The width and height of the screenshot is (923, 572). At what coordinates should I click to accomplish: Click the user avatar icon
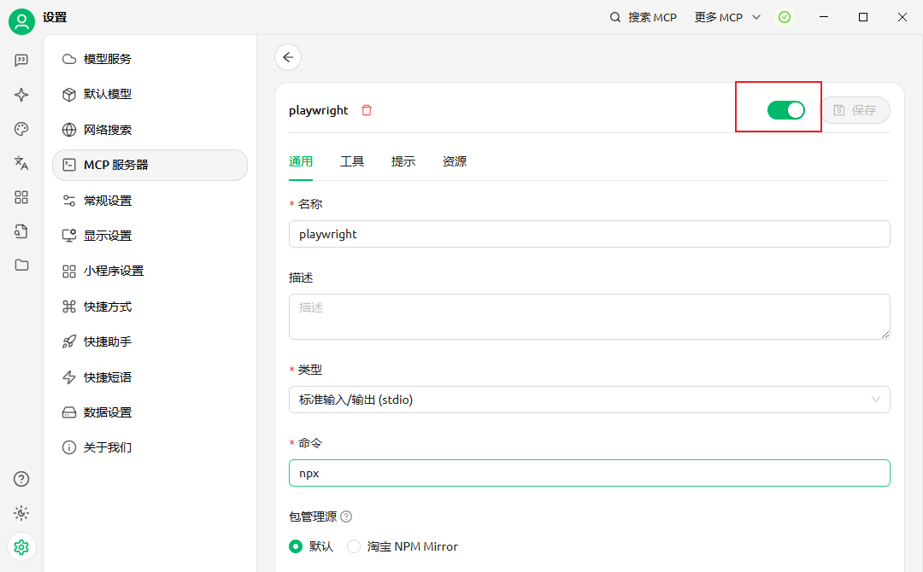pyautogui.click(x=21, y=21)
